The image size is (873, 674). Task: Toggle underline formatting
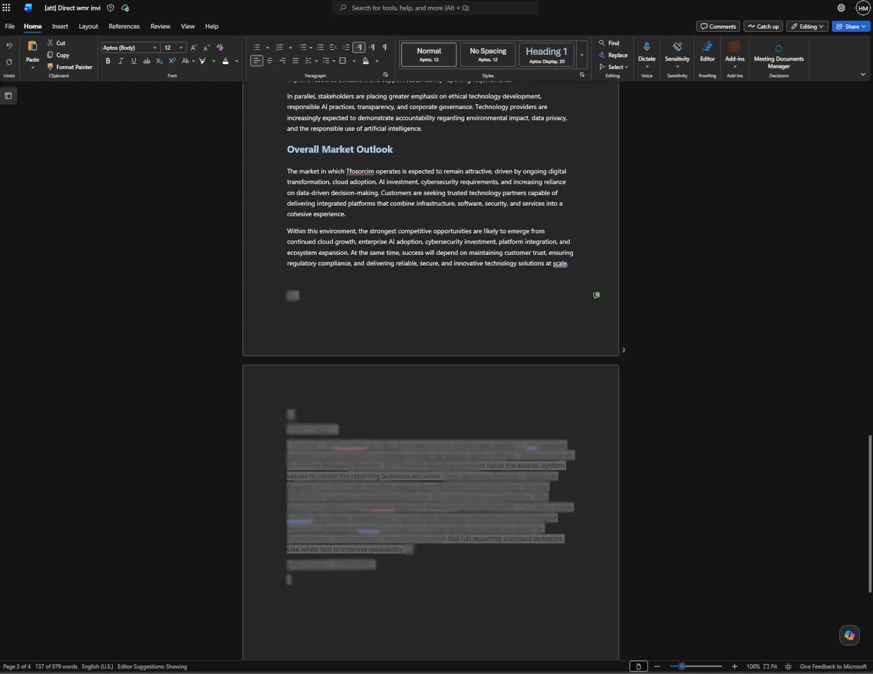pyautogui.click(x=133, y=61)
